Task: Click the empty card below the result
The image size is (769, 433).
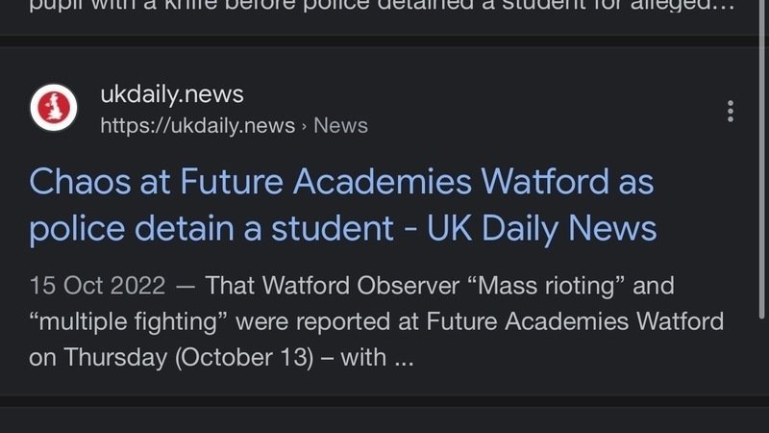Action: pos(384,420)
